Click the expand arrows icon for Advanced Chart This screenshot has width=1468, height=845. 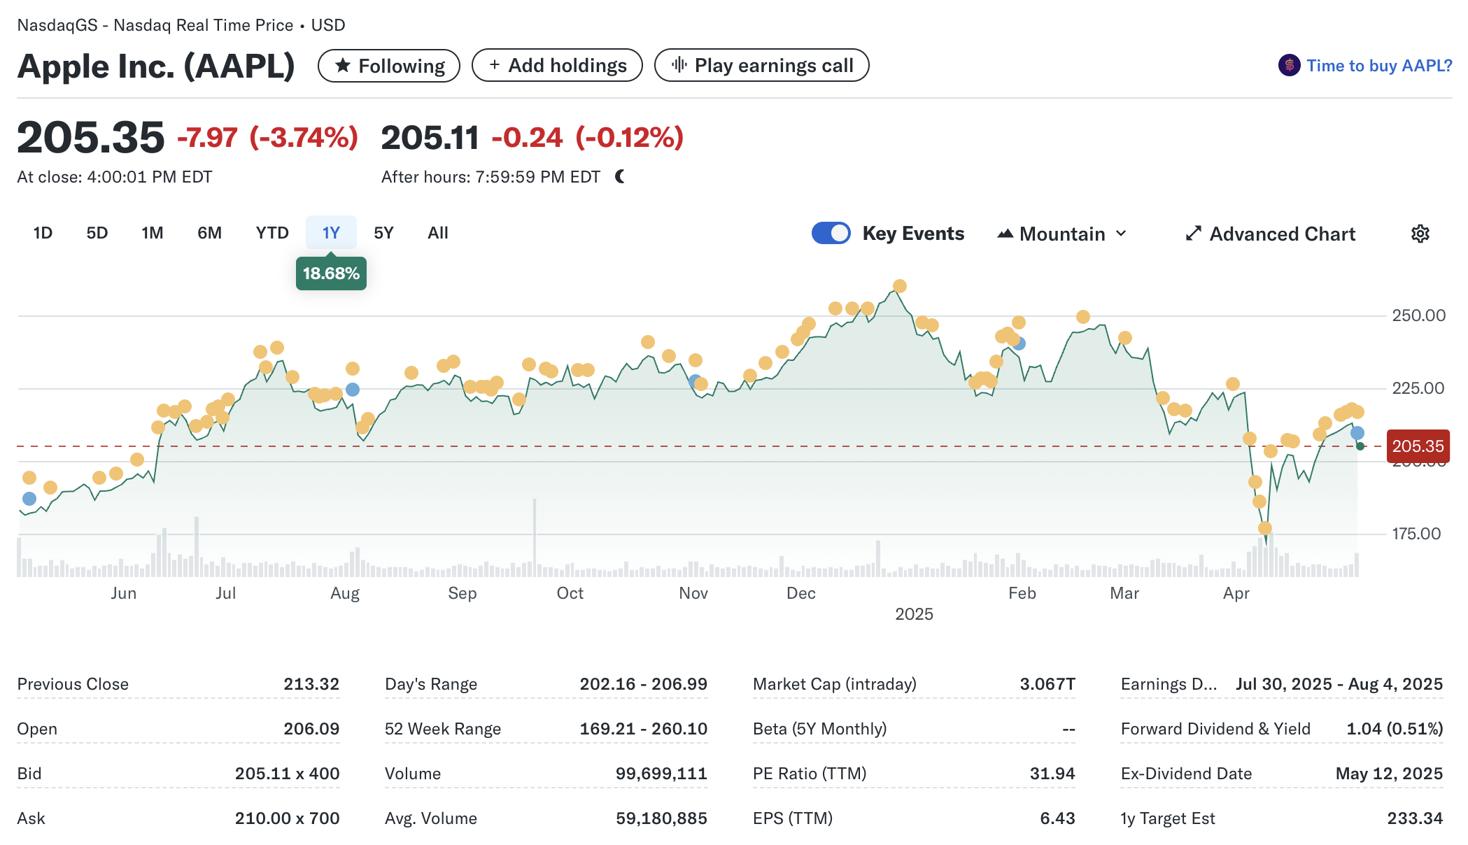tap(1193, 234)
